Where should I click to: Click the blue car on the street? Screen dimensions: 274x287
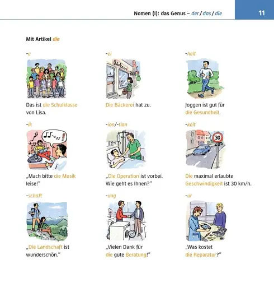coord(201,150)
